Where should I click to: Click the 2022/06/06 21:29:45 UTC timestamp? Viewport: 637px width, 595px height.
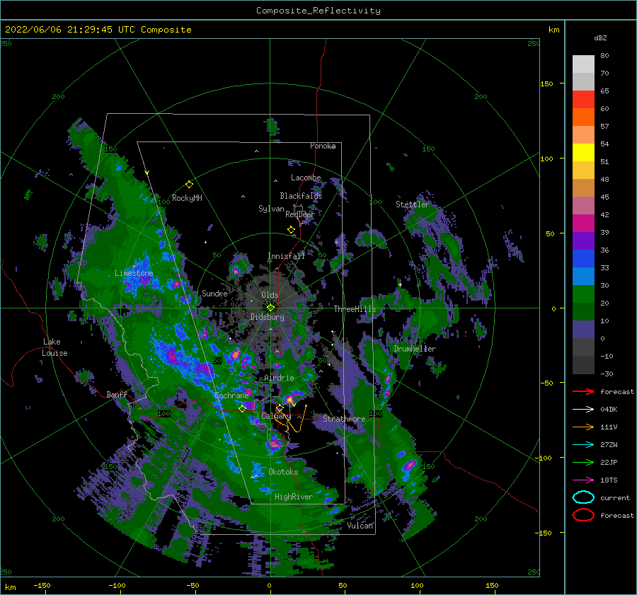(70, 29)
